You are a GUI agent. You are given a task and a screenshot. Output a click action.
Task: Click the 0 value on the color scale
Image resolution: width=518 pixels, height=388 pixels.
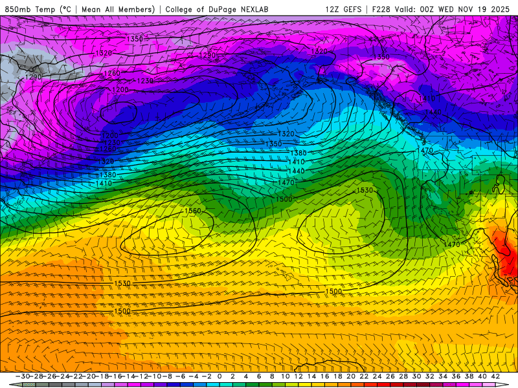pyautogui.click(x=220, y=376)
